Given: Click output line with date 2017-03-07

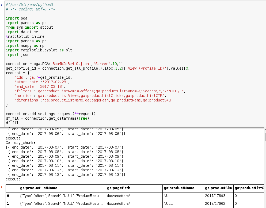Looking at the screenshot, I should click(65, 148).
